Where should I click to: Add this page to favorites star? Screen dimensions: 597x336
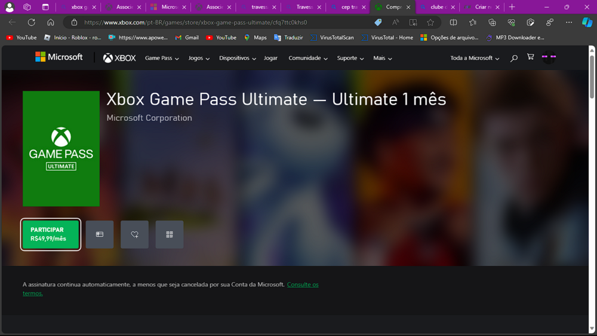click(x=430, y=22)
